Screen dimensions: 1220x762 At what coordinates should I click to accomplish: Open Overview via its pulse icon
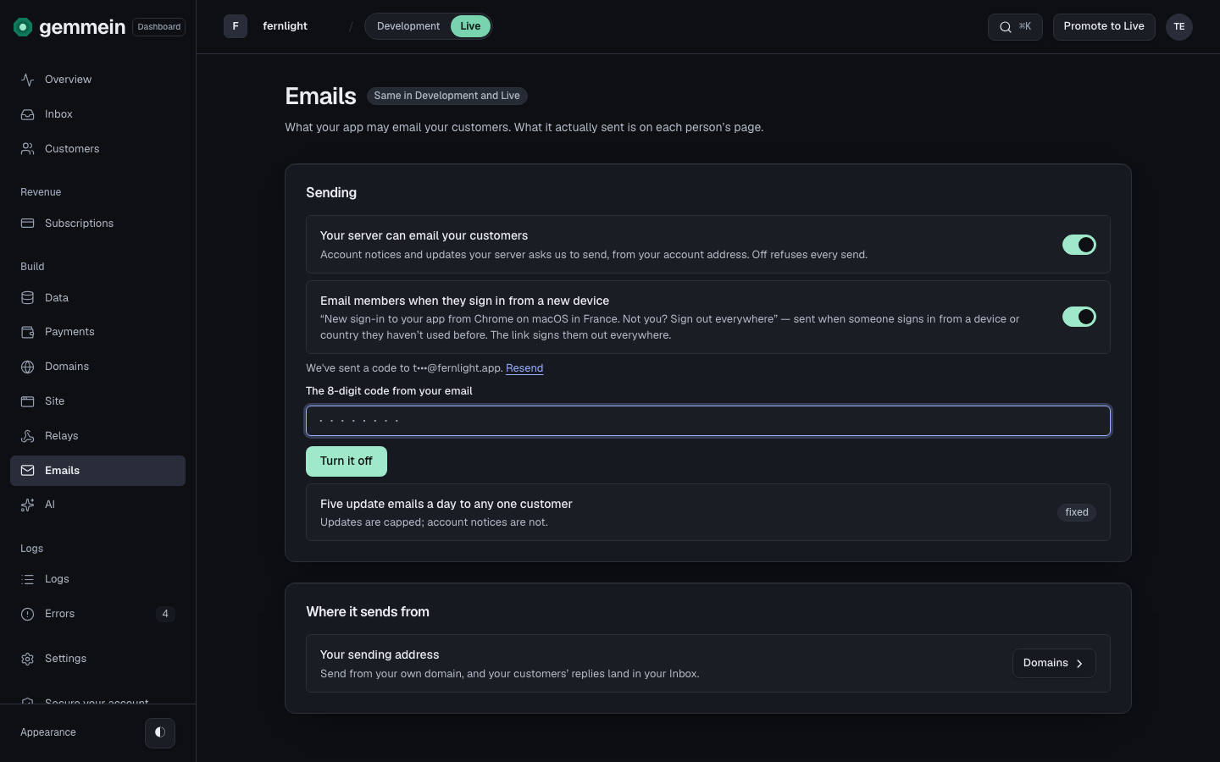click(x=28, y=80)
